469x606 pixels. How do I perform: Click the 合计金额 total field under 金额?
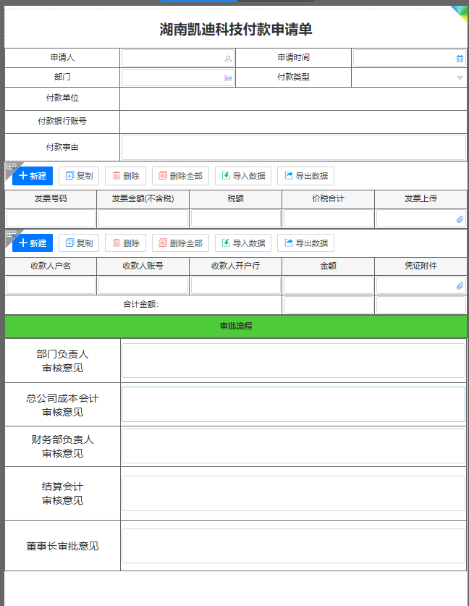click(329, 305)
